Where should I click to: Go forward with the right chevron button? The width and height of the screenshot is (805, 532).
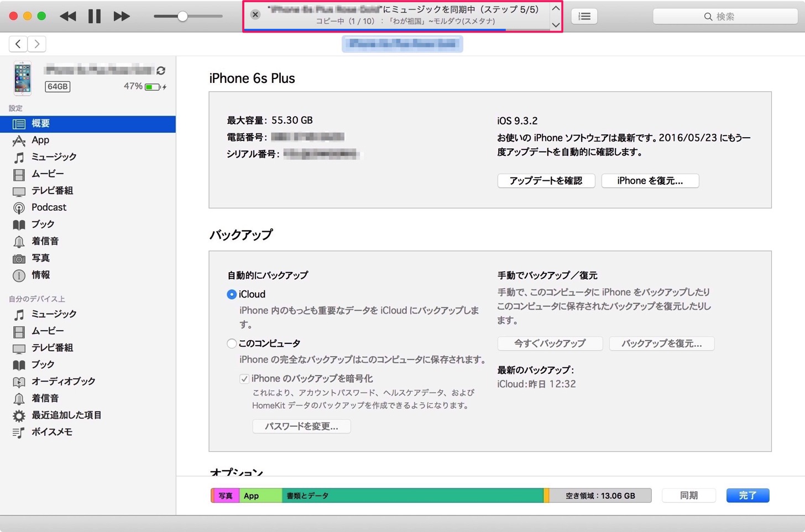[37, 44]
